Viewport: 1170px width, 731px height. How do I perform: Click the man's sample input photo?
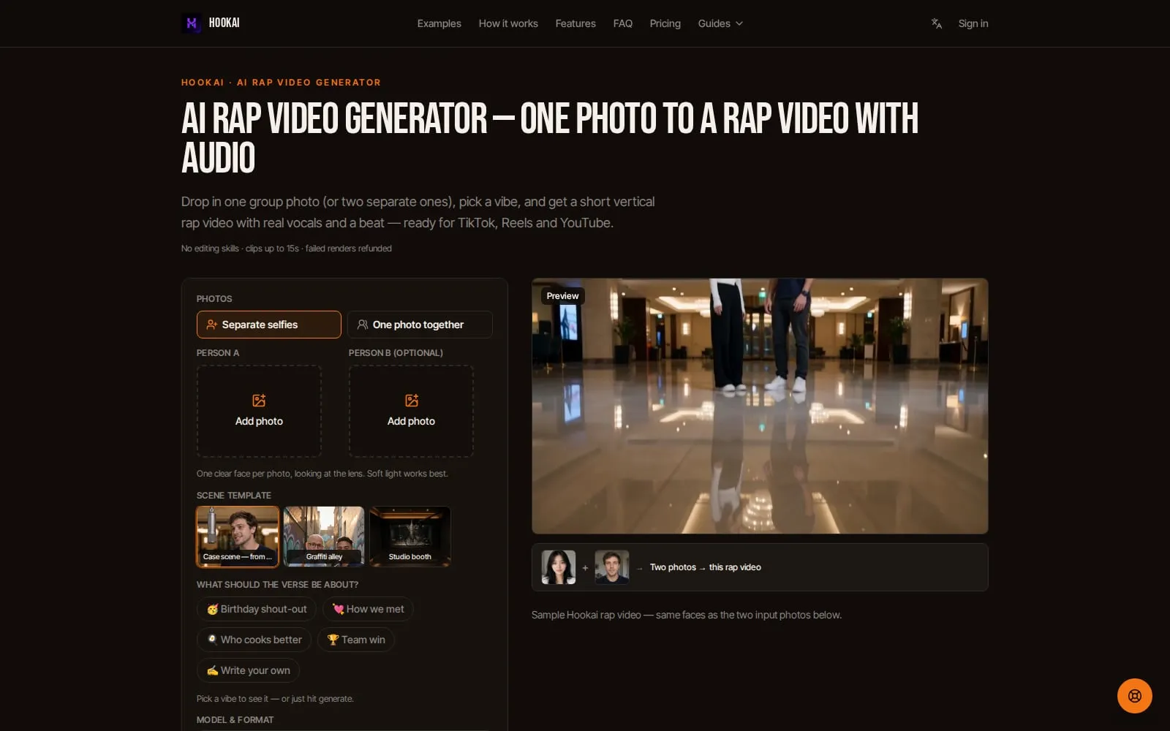point(612,567)
